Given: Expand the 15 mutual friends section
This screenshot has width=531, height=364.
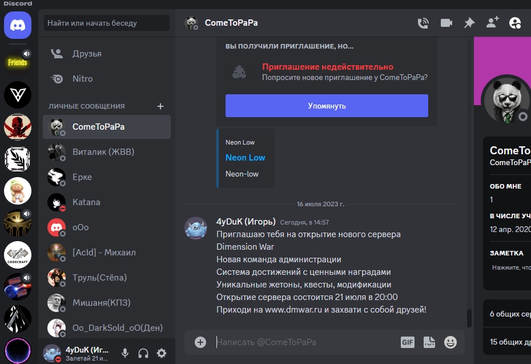Looking at the screenshot, I should click(507, 342).
